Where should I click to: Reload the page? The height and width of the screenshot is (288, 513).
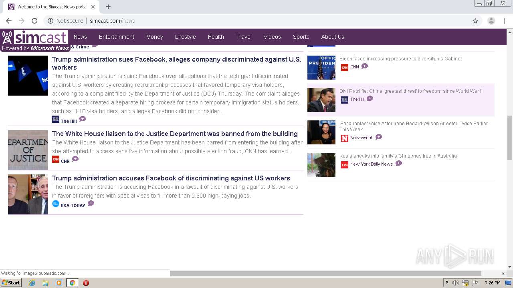(x=34, y=21)
